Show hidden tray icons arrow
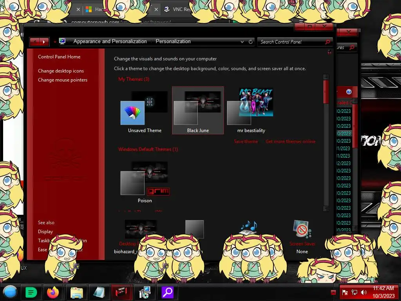401x301 pixels. [x=333, y=292]
